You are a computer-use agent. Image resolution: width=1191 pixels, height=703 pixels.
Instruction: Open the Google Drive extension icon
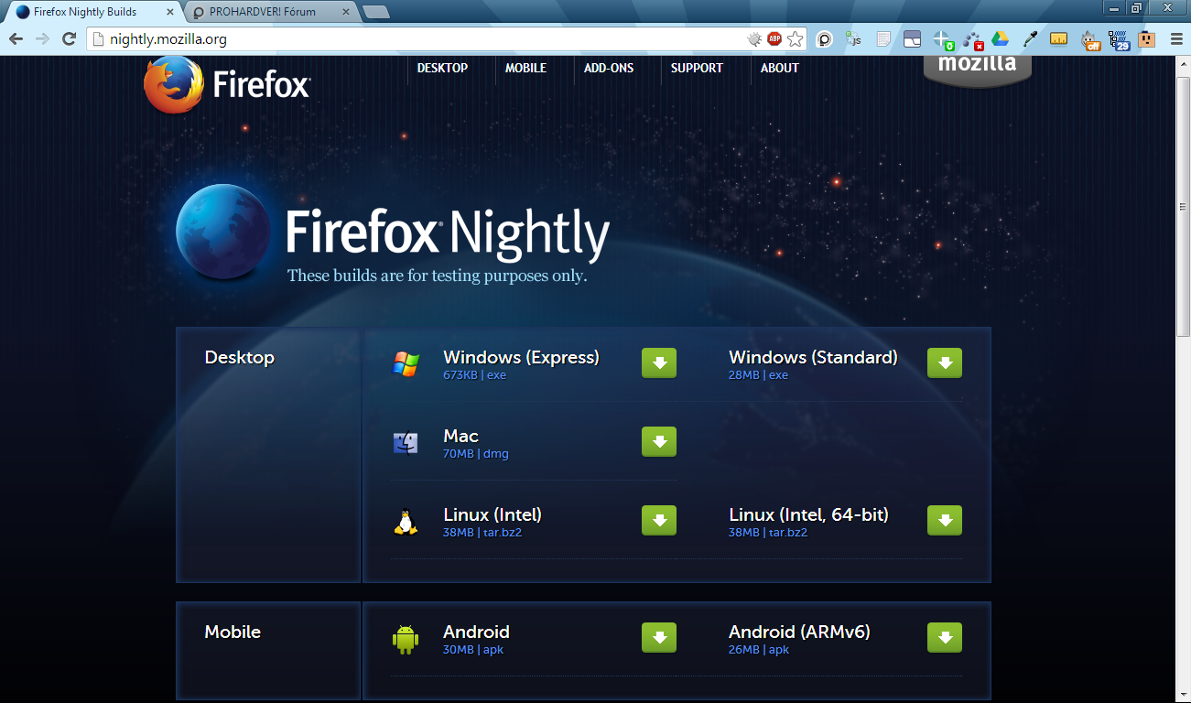point(1000,38)
